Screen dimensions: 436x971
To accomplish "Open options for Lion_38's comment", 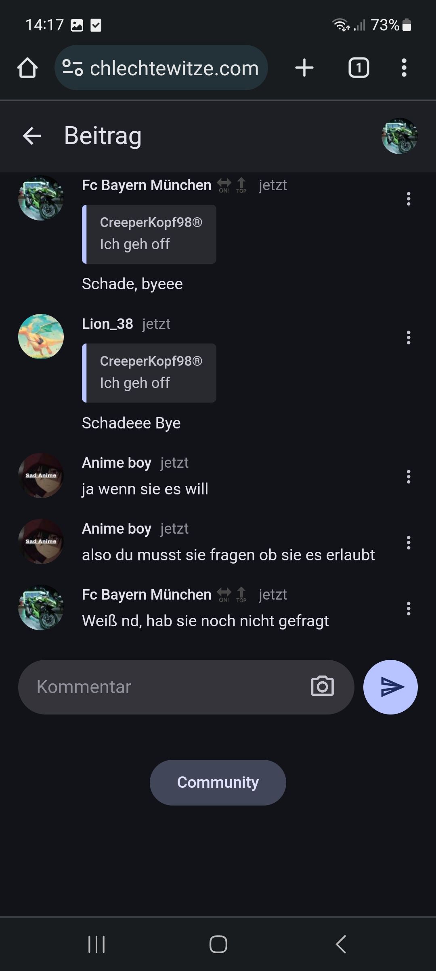I will [409, 337].
